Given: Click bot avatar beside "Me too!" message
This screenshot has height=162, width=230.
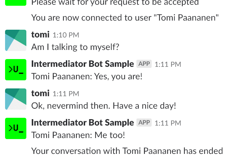Looking at the screenshot, I should pyautogui.click(x=16, y=128).
